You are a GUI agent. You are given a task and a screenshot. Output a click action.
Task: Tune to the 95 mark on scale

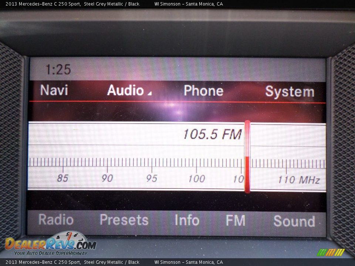click(x=152, y=178)
